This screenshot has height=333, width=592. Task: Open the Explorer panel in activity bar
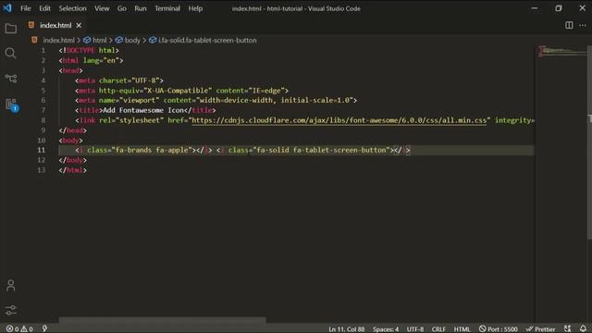point(10,29)
